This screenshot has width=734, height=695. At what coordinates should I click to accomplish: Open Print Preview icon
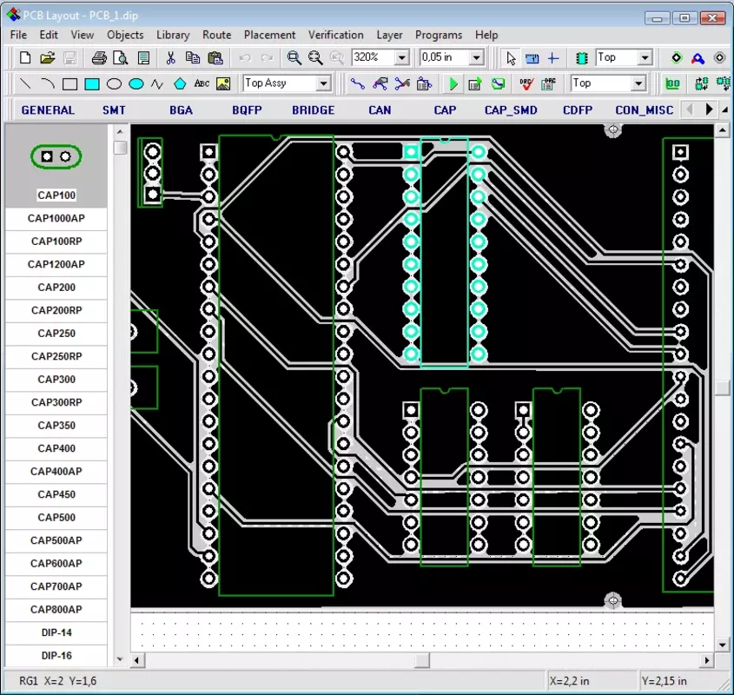[x=121, y=58]
